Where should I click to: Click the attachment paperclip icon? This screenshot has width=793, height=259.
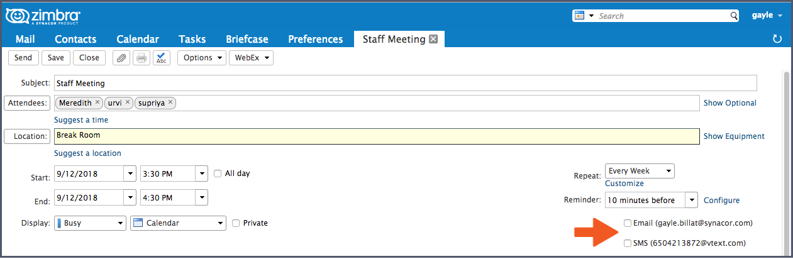click(x=121, y=58)
